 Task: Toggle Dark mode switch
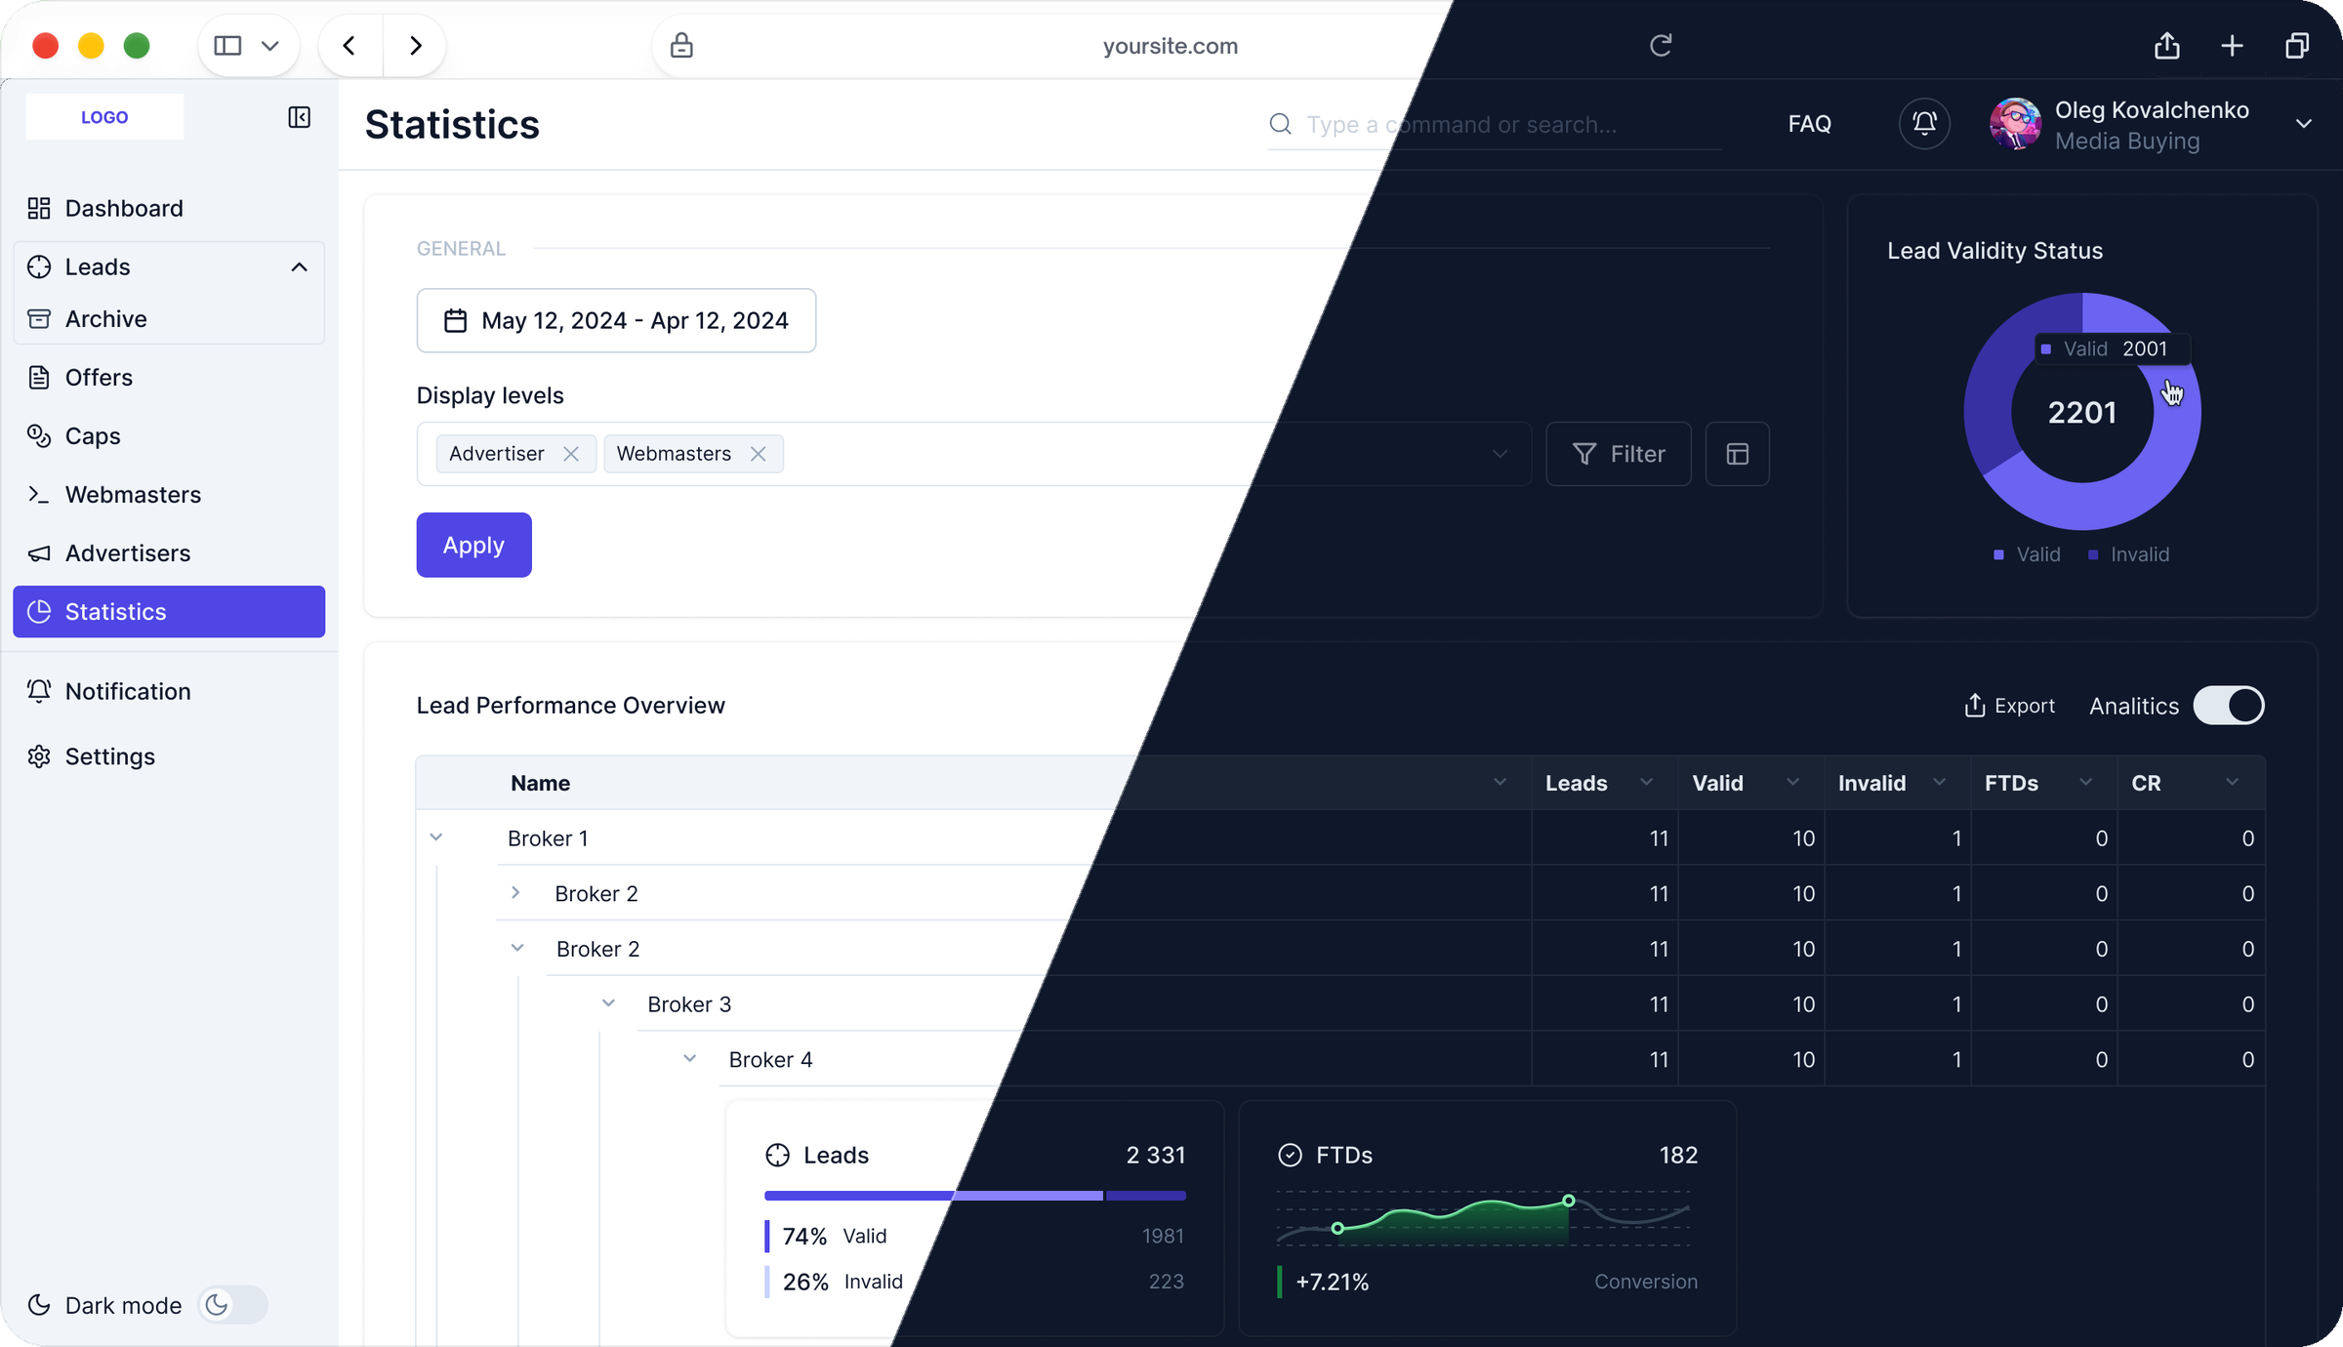pyautogui.click(x=232, y=1305)
